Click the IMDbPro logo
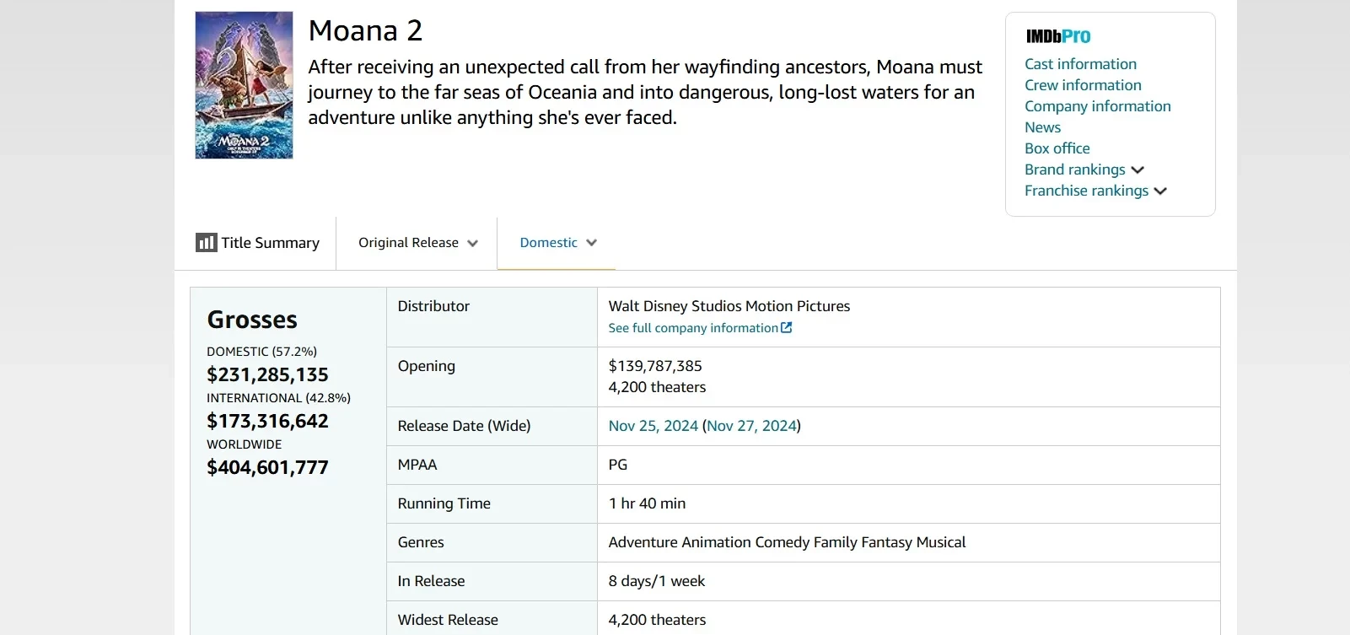Image resolution: width=1350 pixels, height=635 pixels. (1057, 36)
